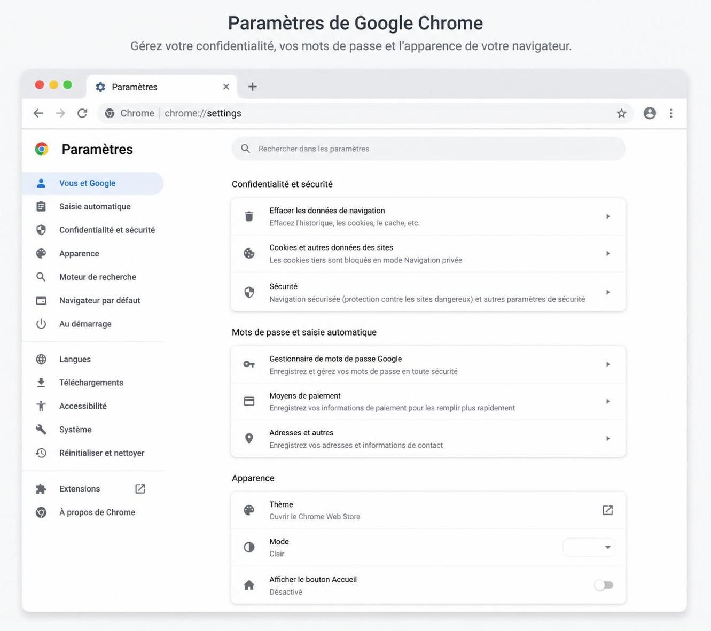Screen dimensions: 711x631
Task: Click the half-circle Mode icon
Action: pyautogui.click(x=249, y=547)
